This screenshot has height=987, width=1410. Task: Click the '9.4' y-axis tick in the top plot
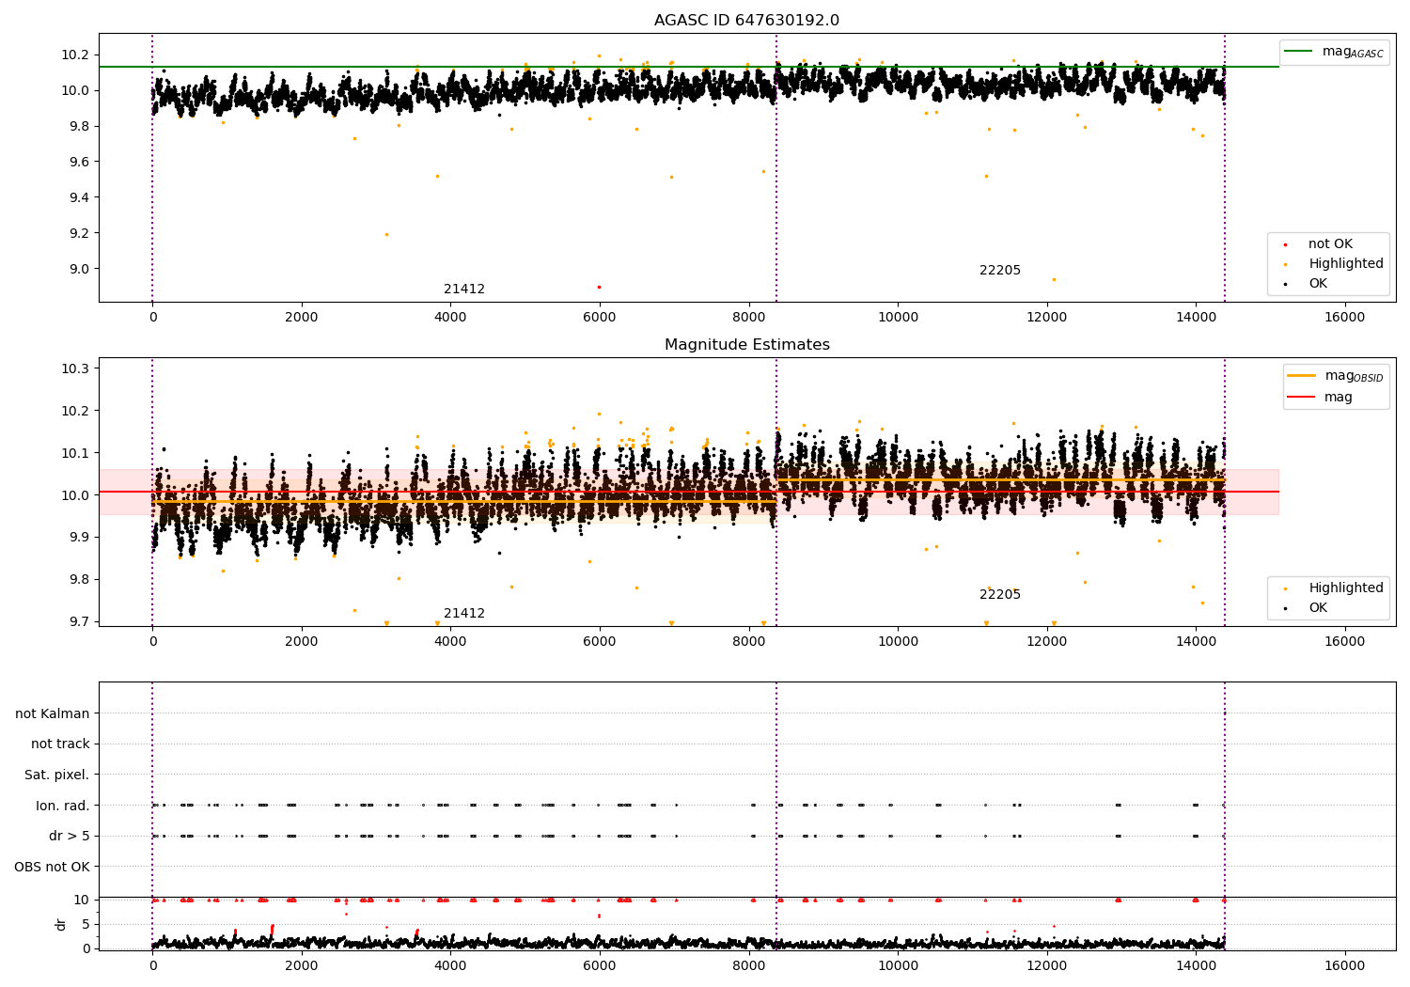[79, 197]
